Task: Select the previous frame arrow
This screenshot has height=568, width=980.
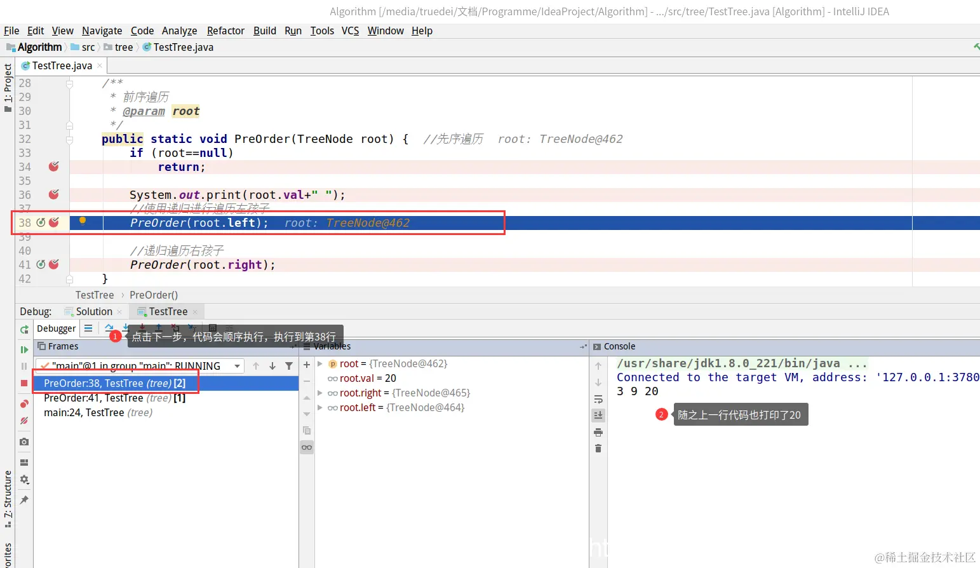Action: [x=256, y=366]
